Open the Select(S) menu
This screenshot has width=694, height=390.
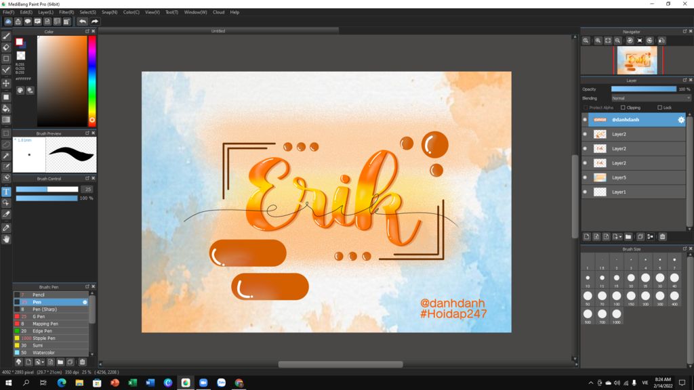click(x=87, y=12)
